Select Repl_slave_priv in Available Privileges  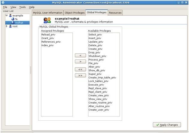(x=98, y=88)
